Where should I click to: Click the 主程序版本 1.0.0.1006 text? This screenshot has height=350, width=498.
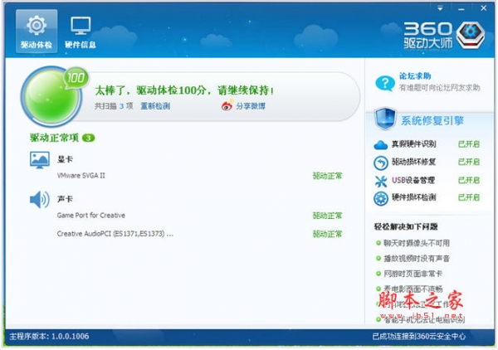click(49, 337)
